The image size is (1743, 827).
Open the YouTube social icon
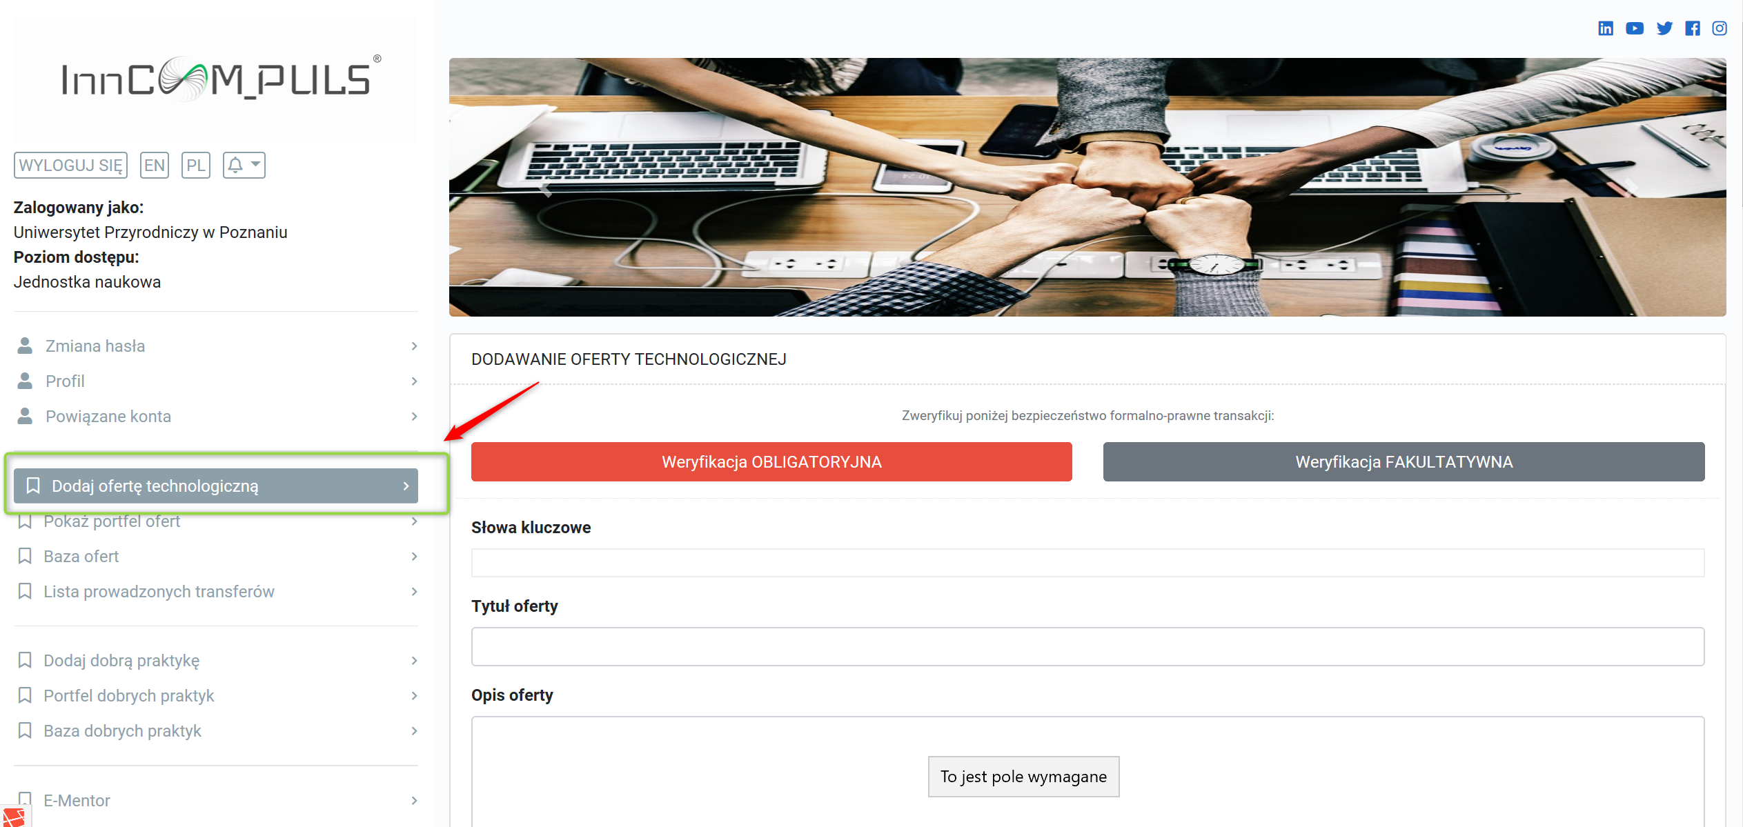pyautogui.click(x=1635, y=28)
